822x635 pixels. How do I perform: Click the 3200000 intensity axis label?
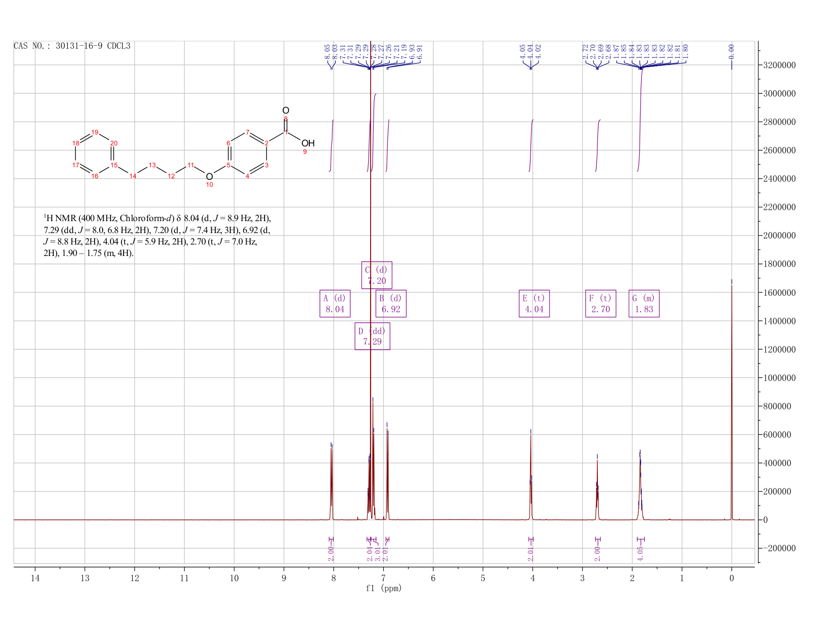[x=779, y=65]
